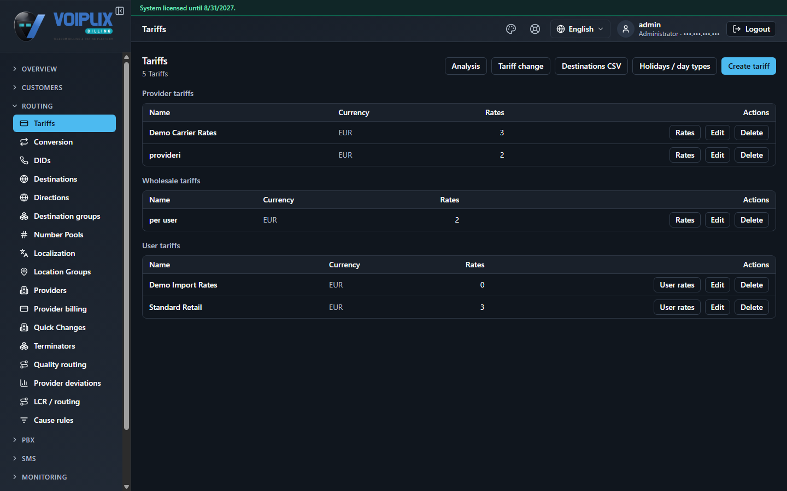Delete the per user tariff
Image resolution: width=787 pixels, height=491 pixels.
tap(751, 220)
